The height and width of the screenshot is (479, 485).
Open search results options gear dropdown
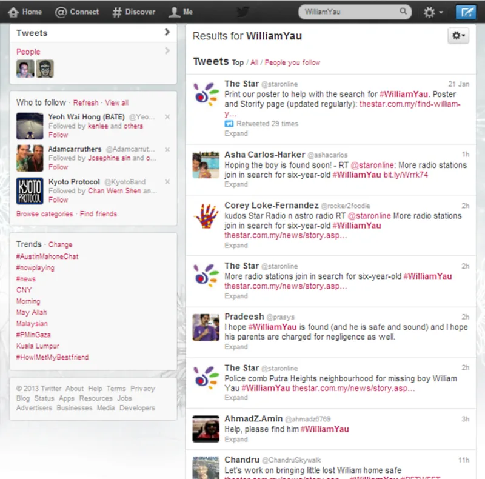tap(458, 36)
